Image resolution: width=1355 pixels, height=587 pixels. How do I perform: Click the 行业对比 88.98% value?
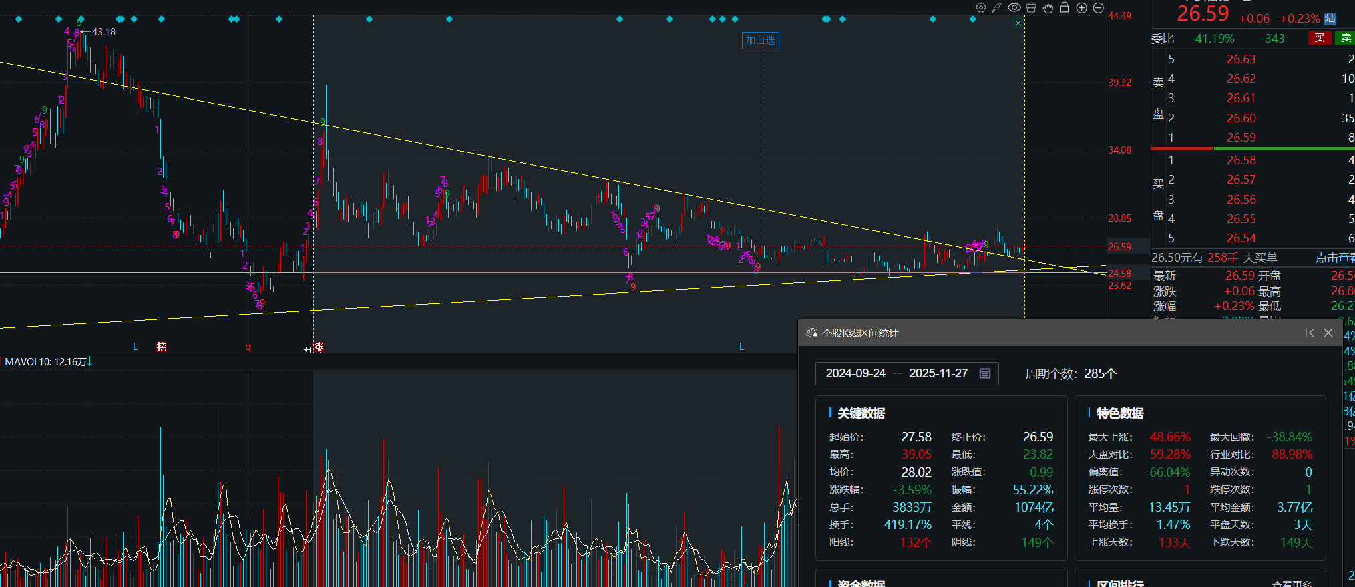tap(1292, 455)
